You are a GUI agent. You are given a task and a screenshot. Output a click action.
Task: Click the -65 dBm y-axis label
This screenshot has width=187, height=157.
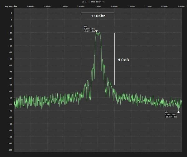[x=11, y=104]
